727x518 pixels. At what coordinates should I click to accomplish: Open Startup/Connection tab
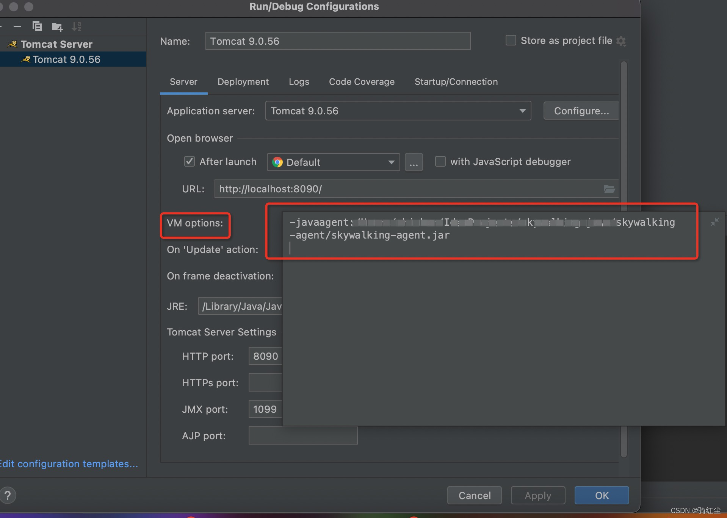tap(456, 82)
